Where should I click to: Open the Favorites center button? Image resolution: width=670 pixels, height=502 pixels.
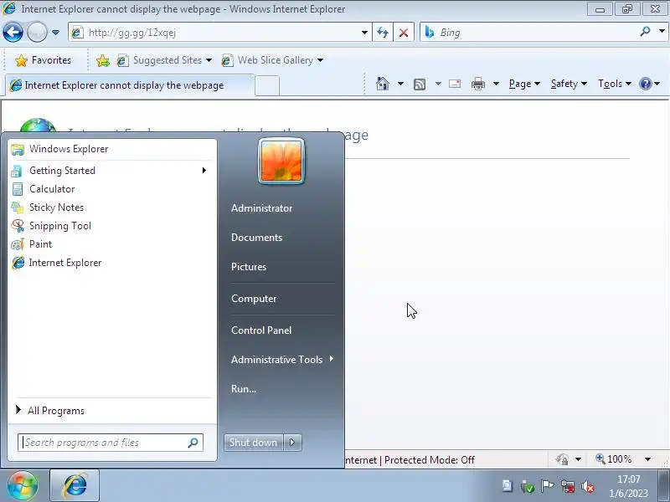43,60
